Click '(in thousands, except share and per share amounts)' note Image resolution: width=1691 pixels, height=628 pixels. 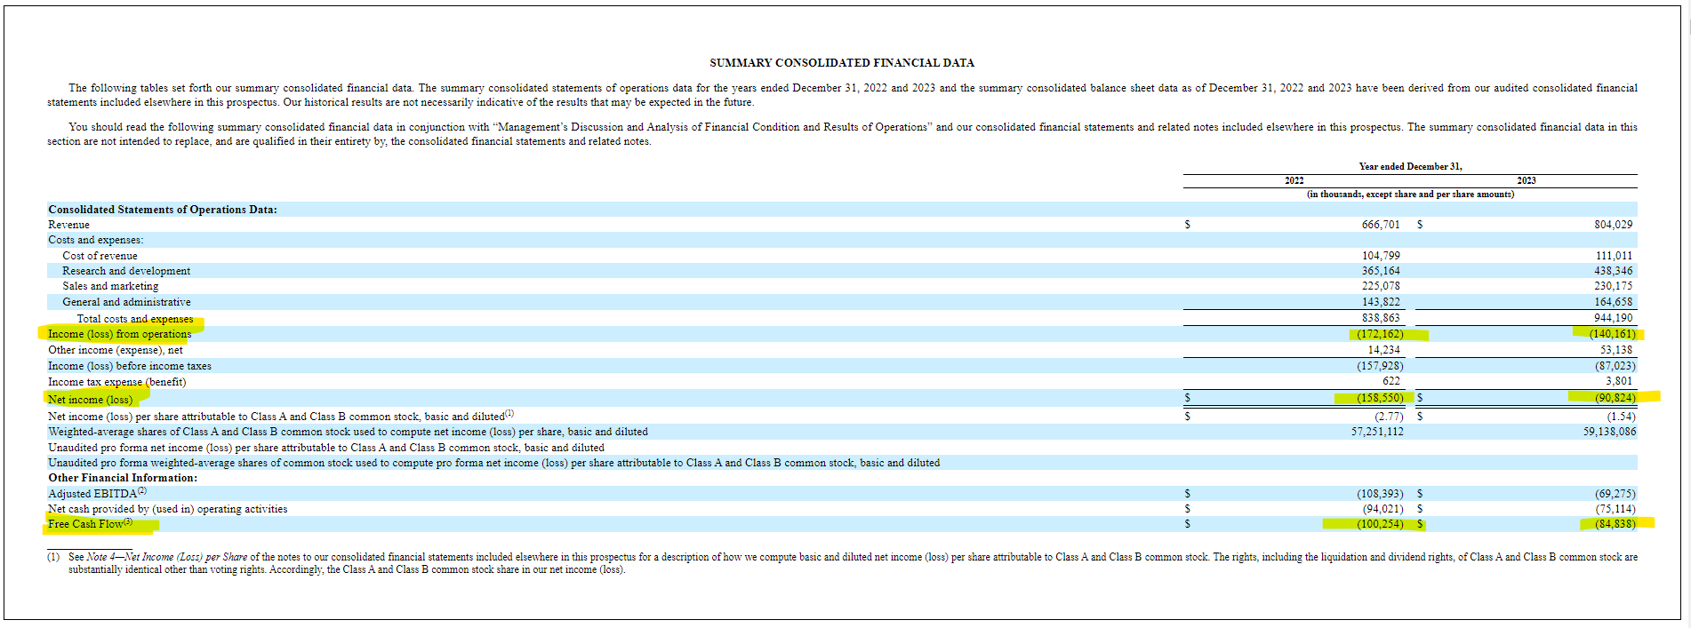click(x=1410, y=194)
